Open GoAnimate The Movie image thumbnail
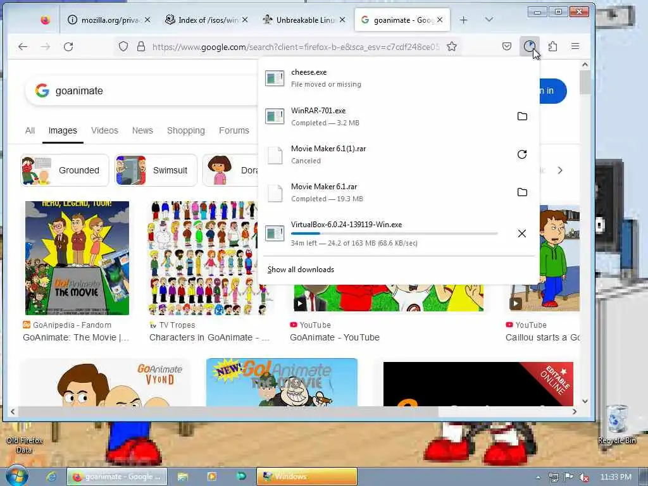The image size is (648, 486). (x=77, y=258)
